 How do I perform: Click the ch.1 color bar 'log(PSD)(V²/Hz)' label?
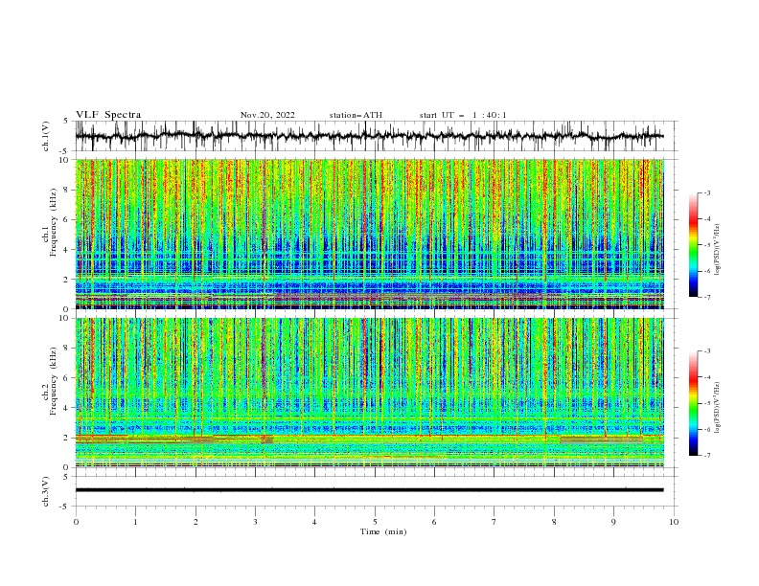coord(717,250)
